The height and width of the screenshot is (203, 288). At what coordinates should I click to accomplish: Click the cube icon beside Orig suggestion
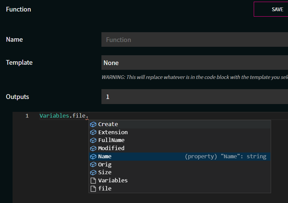click(x=93, y=164)
